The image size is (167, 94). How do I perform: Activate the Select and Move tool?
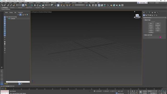(35, 5)
